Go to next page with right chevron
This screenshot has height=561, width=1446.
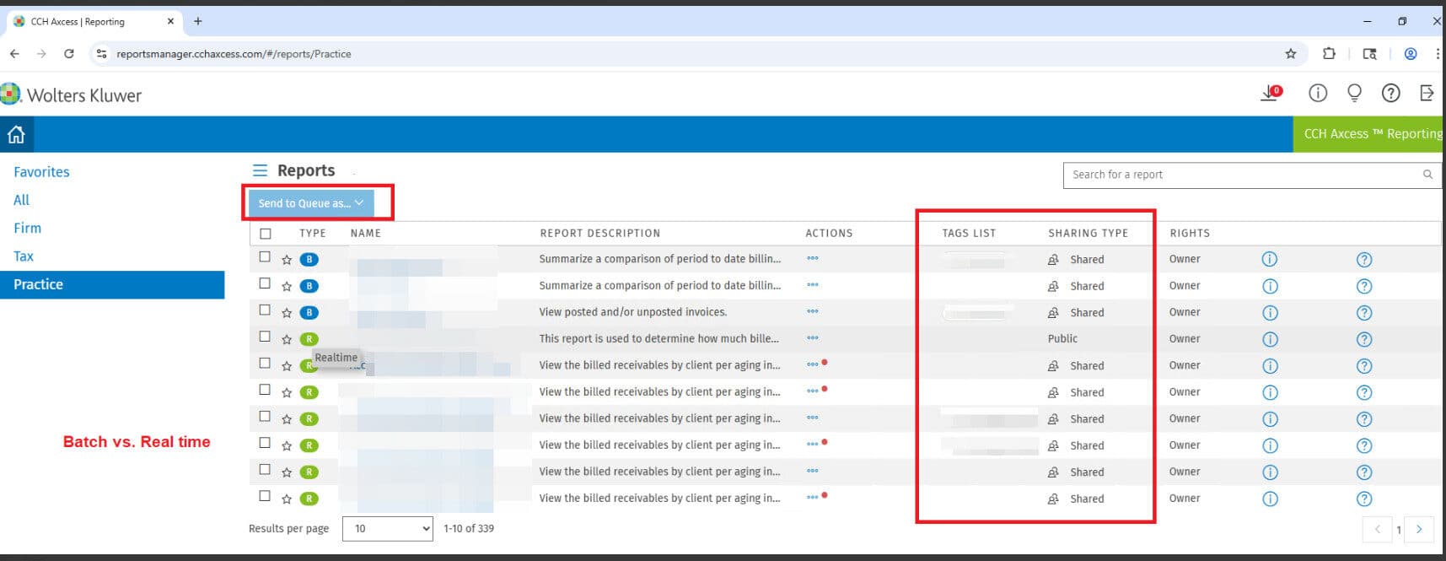pyautogui.click(x=1419, y=529)
